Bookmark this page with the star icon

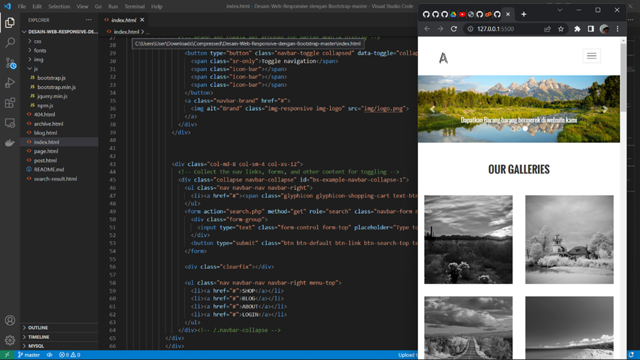point(561,29)
